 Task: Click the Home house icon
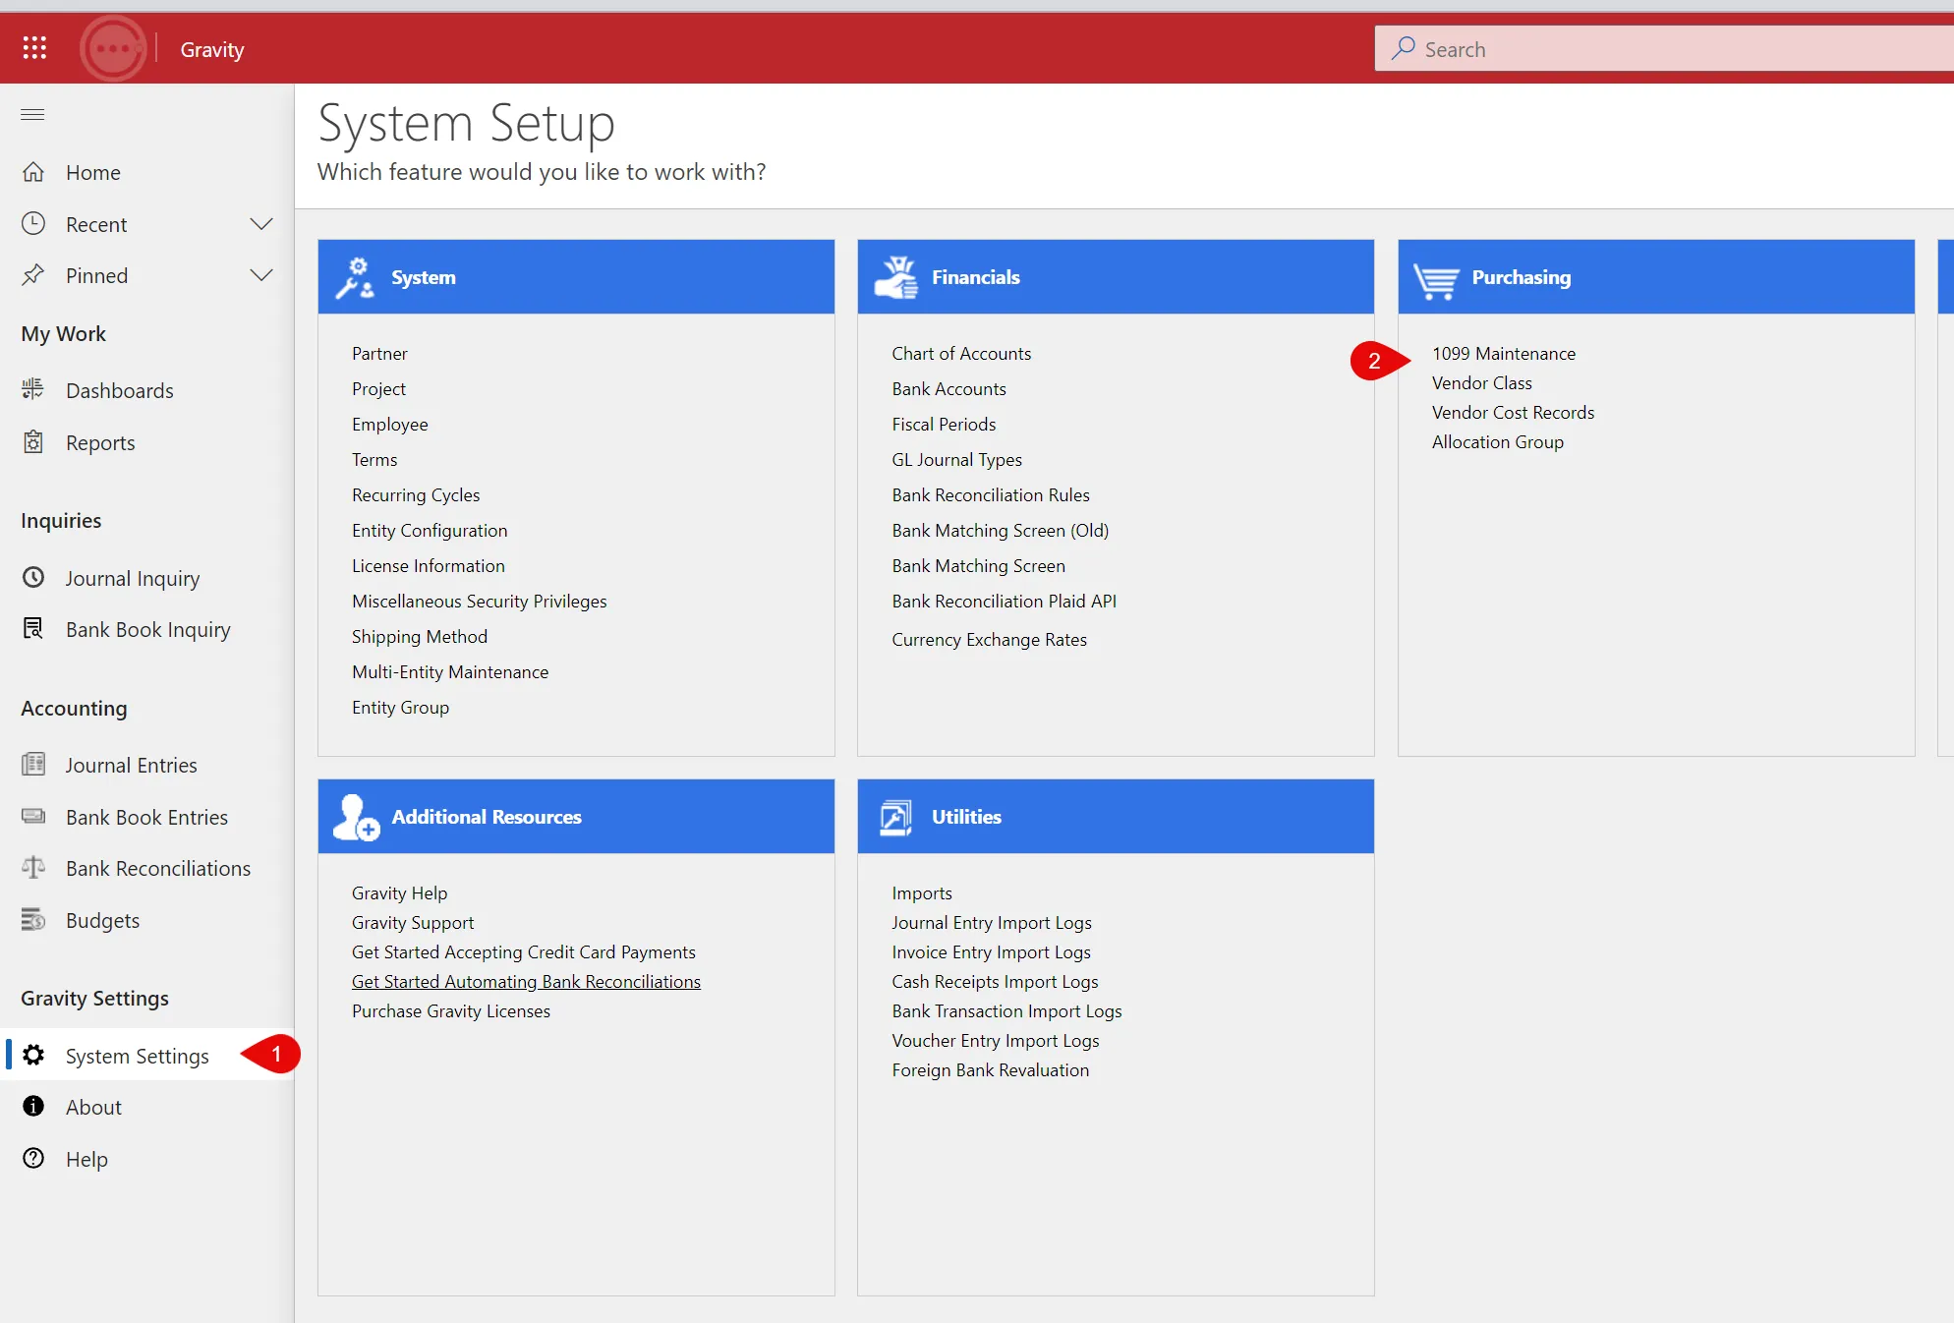(33, 172)
